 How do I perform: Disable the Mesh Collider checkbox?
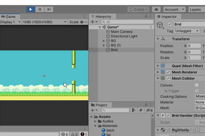(168, 78)
